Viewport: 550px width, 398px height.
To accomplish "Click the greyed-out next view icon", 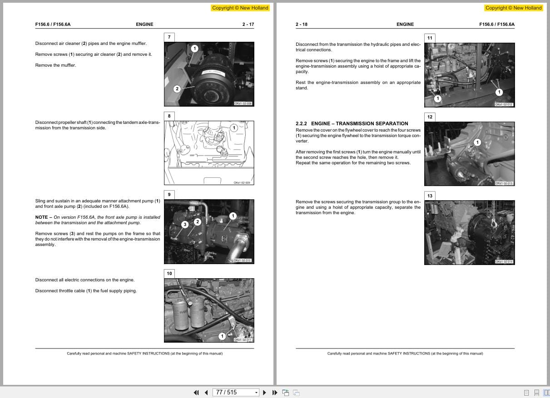I will (x=296, y=393).
